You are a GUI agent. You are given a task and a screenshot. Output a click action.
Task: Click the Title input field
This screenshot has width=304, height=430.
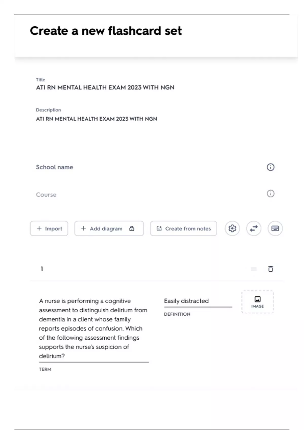tap(105, 88)
